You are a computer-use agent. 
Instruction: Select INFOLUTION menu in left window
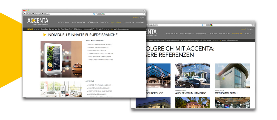pyautogui.click(x=116, y=23)
